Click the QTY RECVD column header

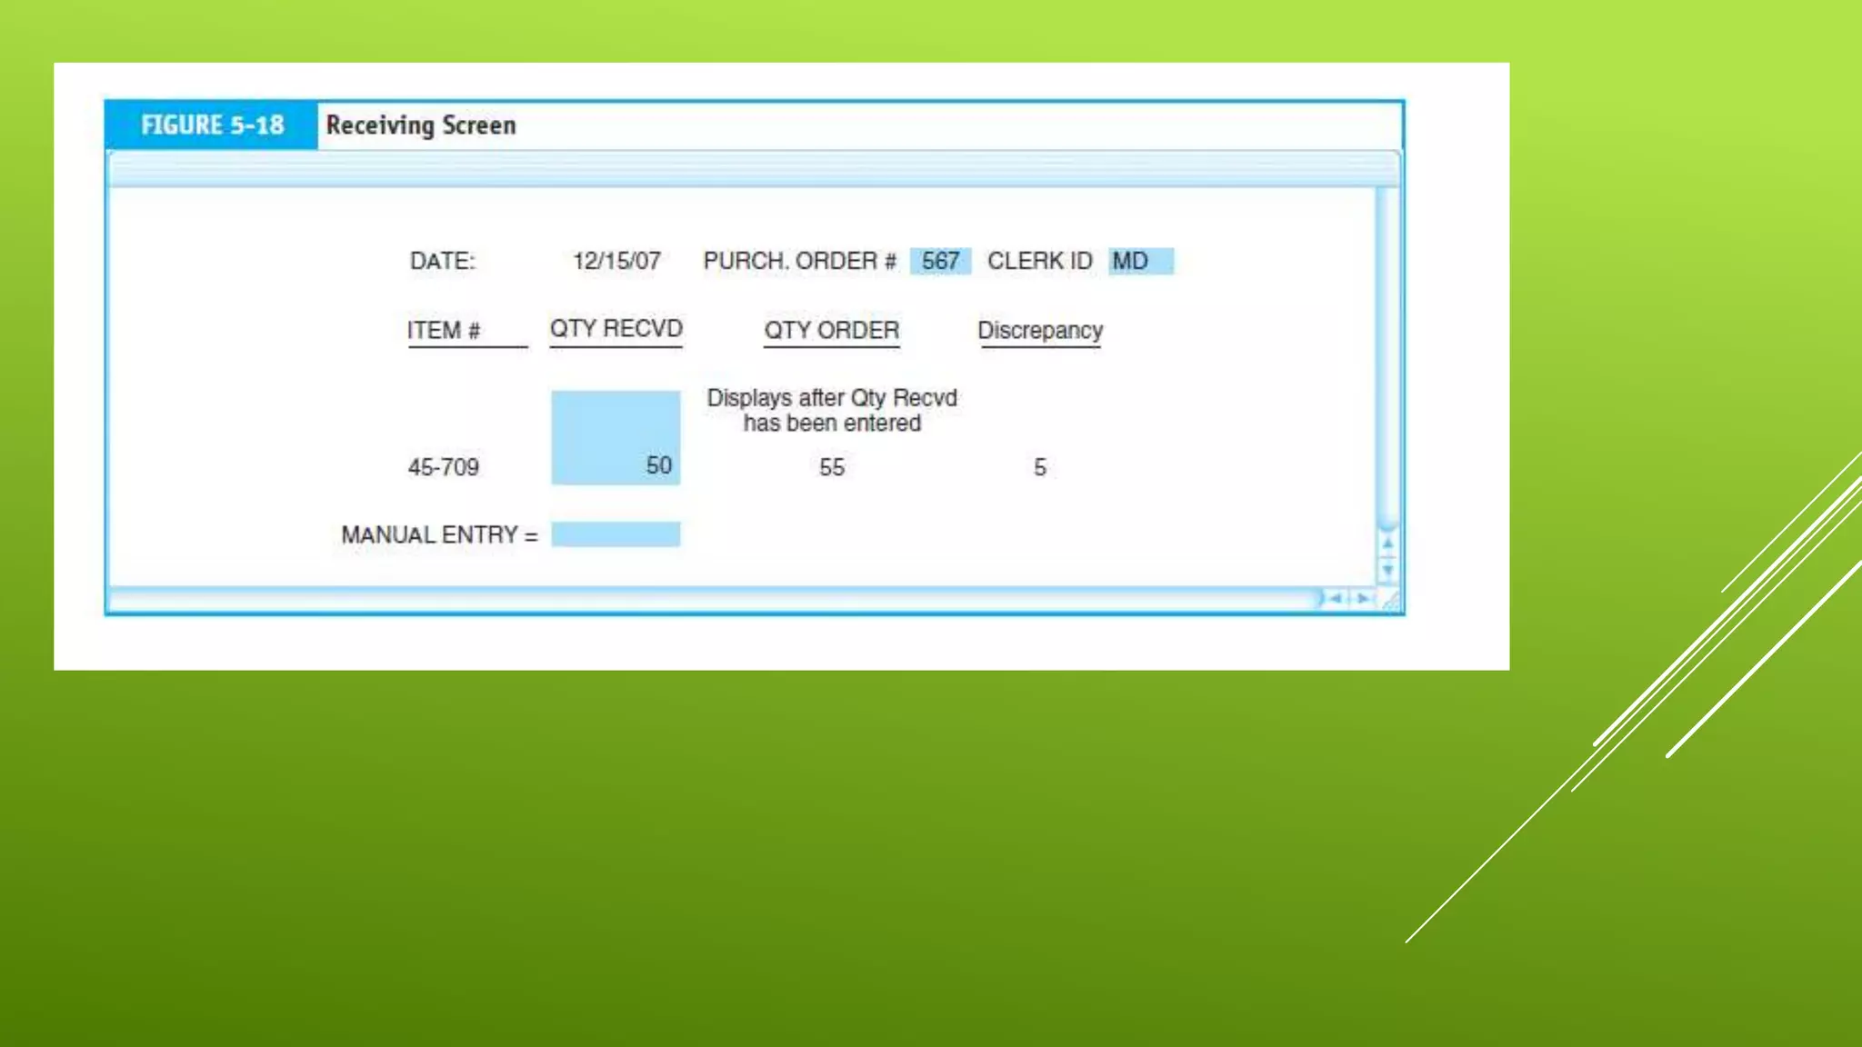tap(616, 329)
